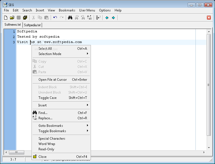Click the vertical scrollbar up arrow
Image resolution: width=215 pixels, height=164 pixels.
point(209,32)
